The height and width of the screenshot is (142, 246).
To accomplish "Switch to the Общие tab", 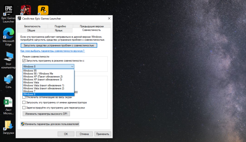I will (31, 30).
